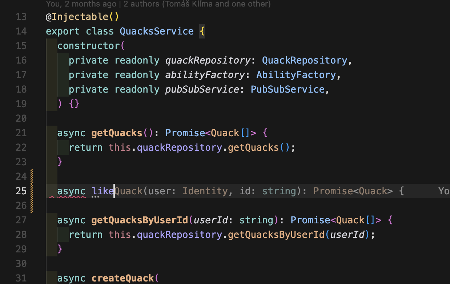Click the inline blame text at the end of line 25
This screenshot has height=284, width=450.
pos(443,191)
